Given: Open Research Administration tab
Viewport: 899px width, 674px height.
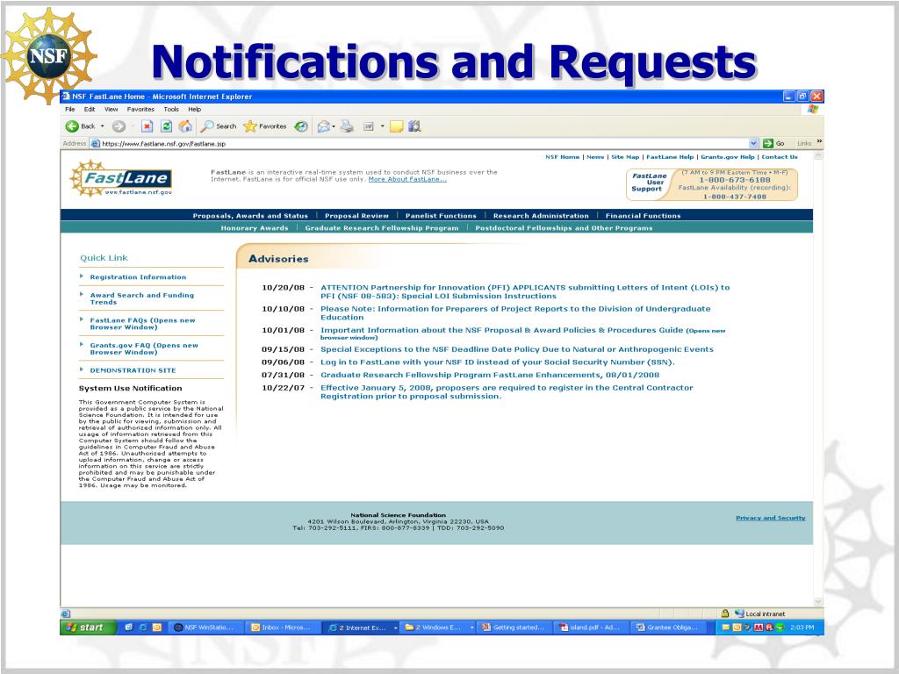Looking at the screenshot, I should (x=541, y=216).
